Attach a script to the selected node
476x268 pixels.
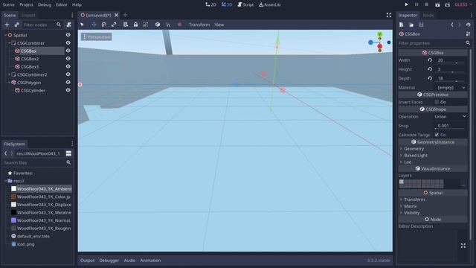coord(69,25)
